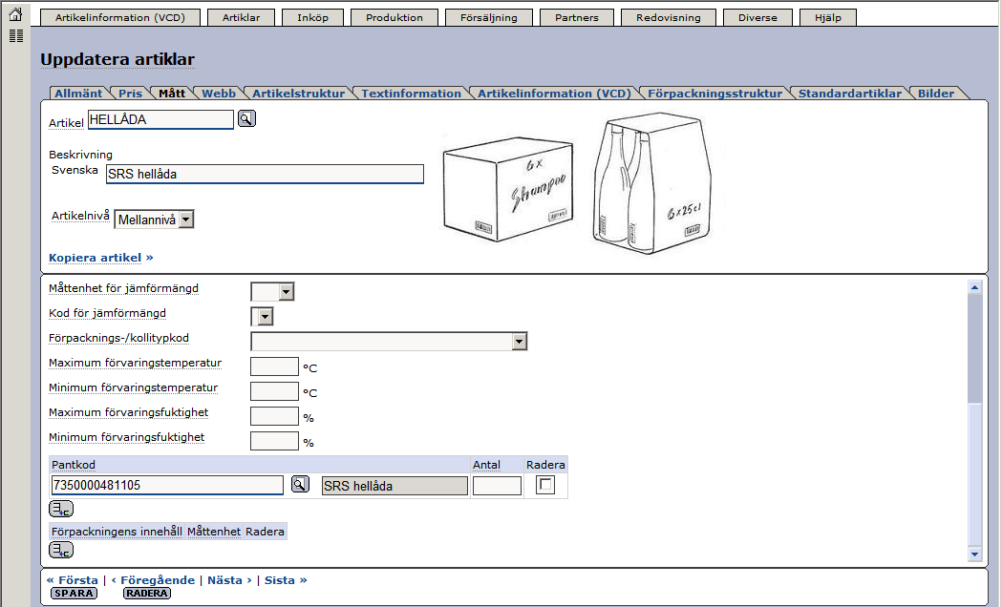The image size is (1002, 607).
Task: Open Redovisning menu
Action: tap(669, 17)
